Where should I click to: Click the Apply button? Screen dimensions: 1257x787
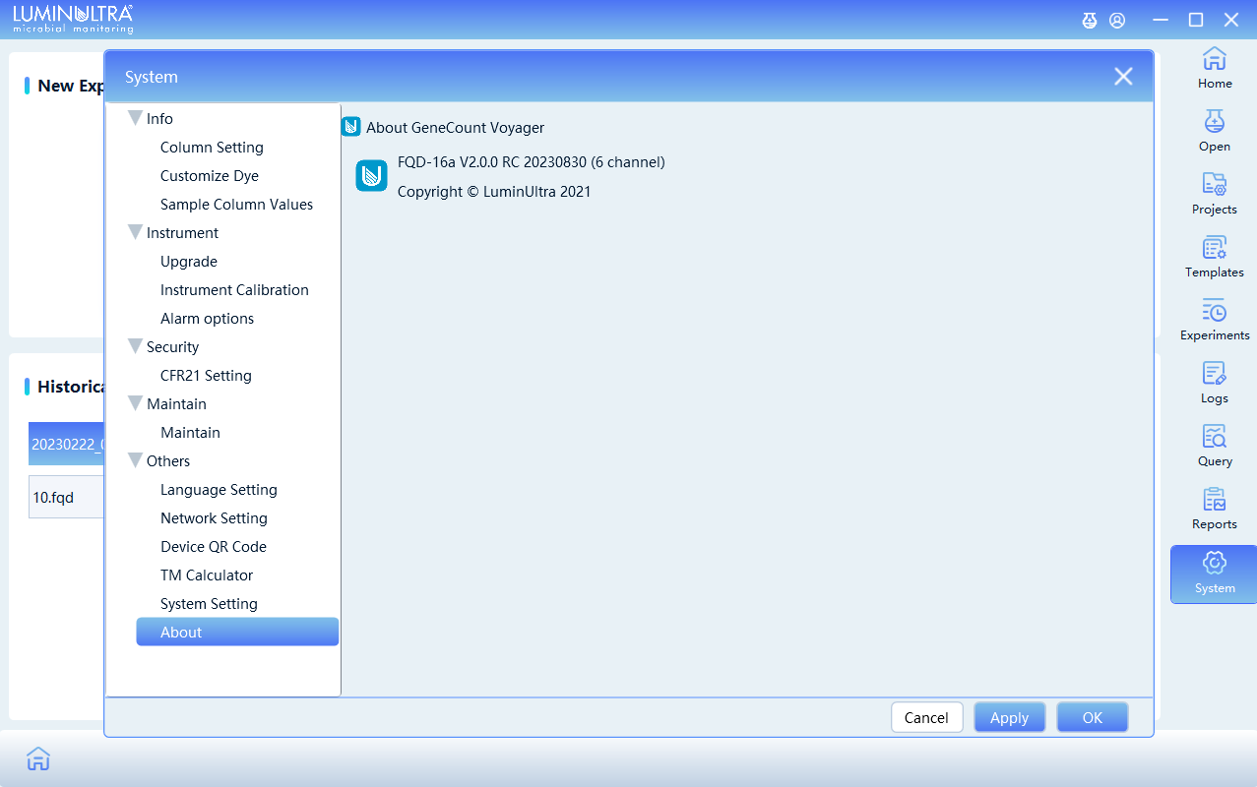pyautogui.click(x=1009, y=717)
